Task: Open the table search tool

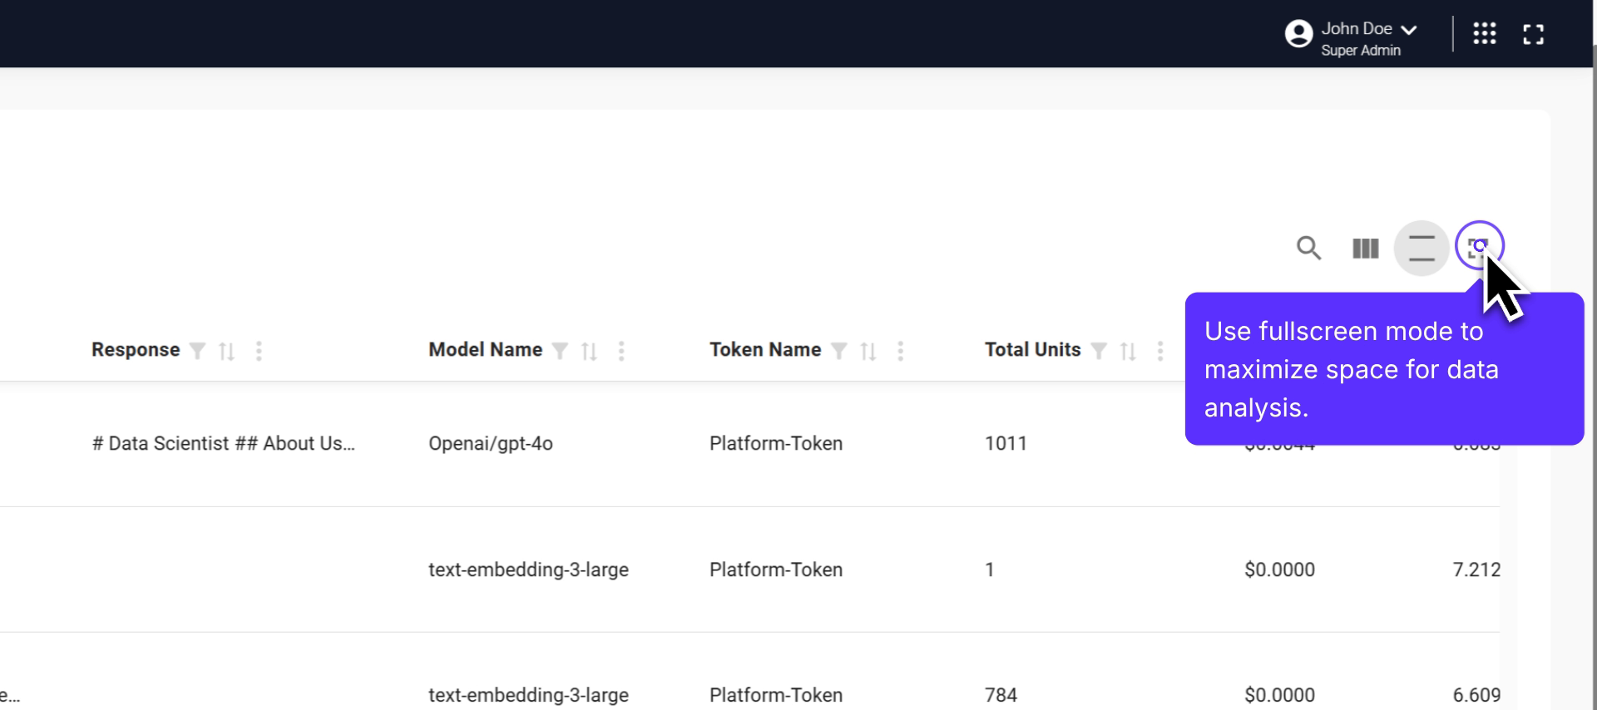Action: tap(1308, 248)
